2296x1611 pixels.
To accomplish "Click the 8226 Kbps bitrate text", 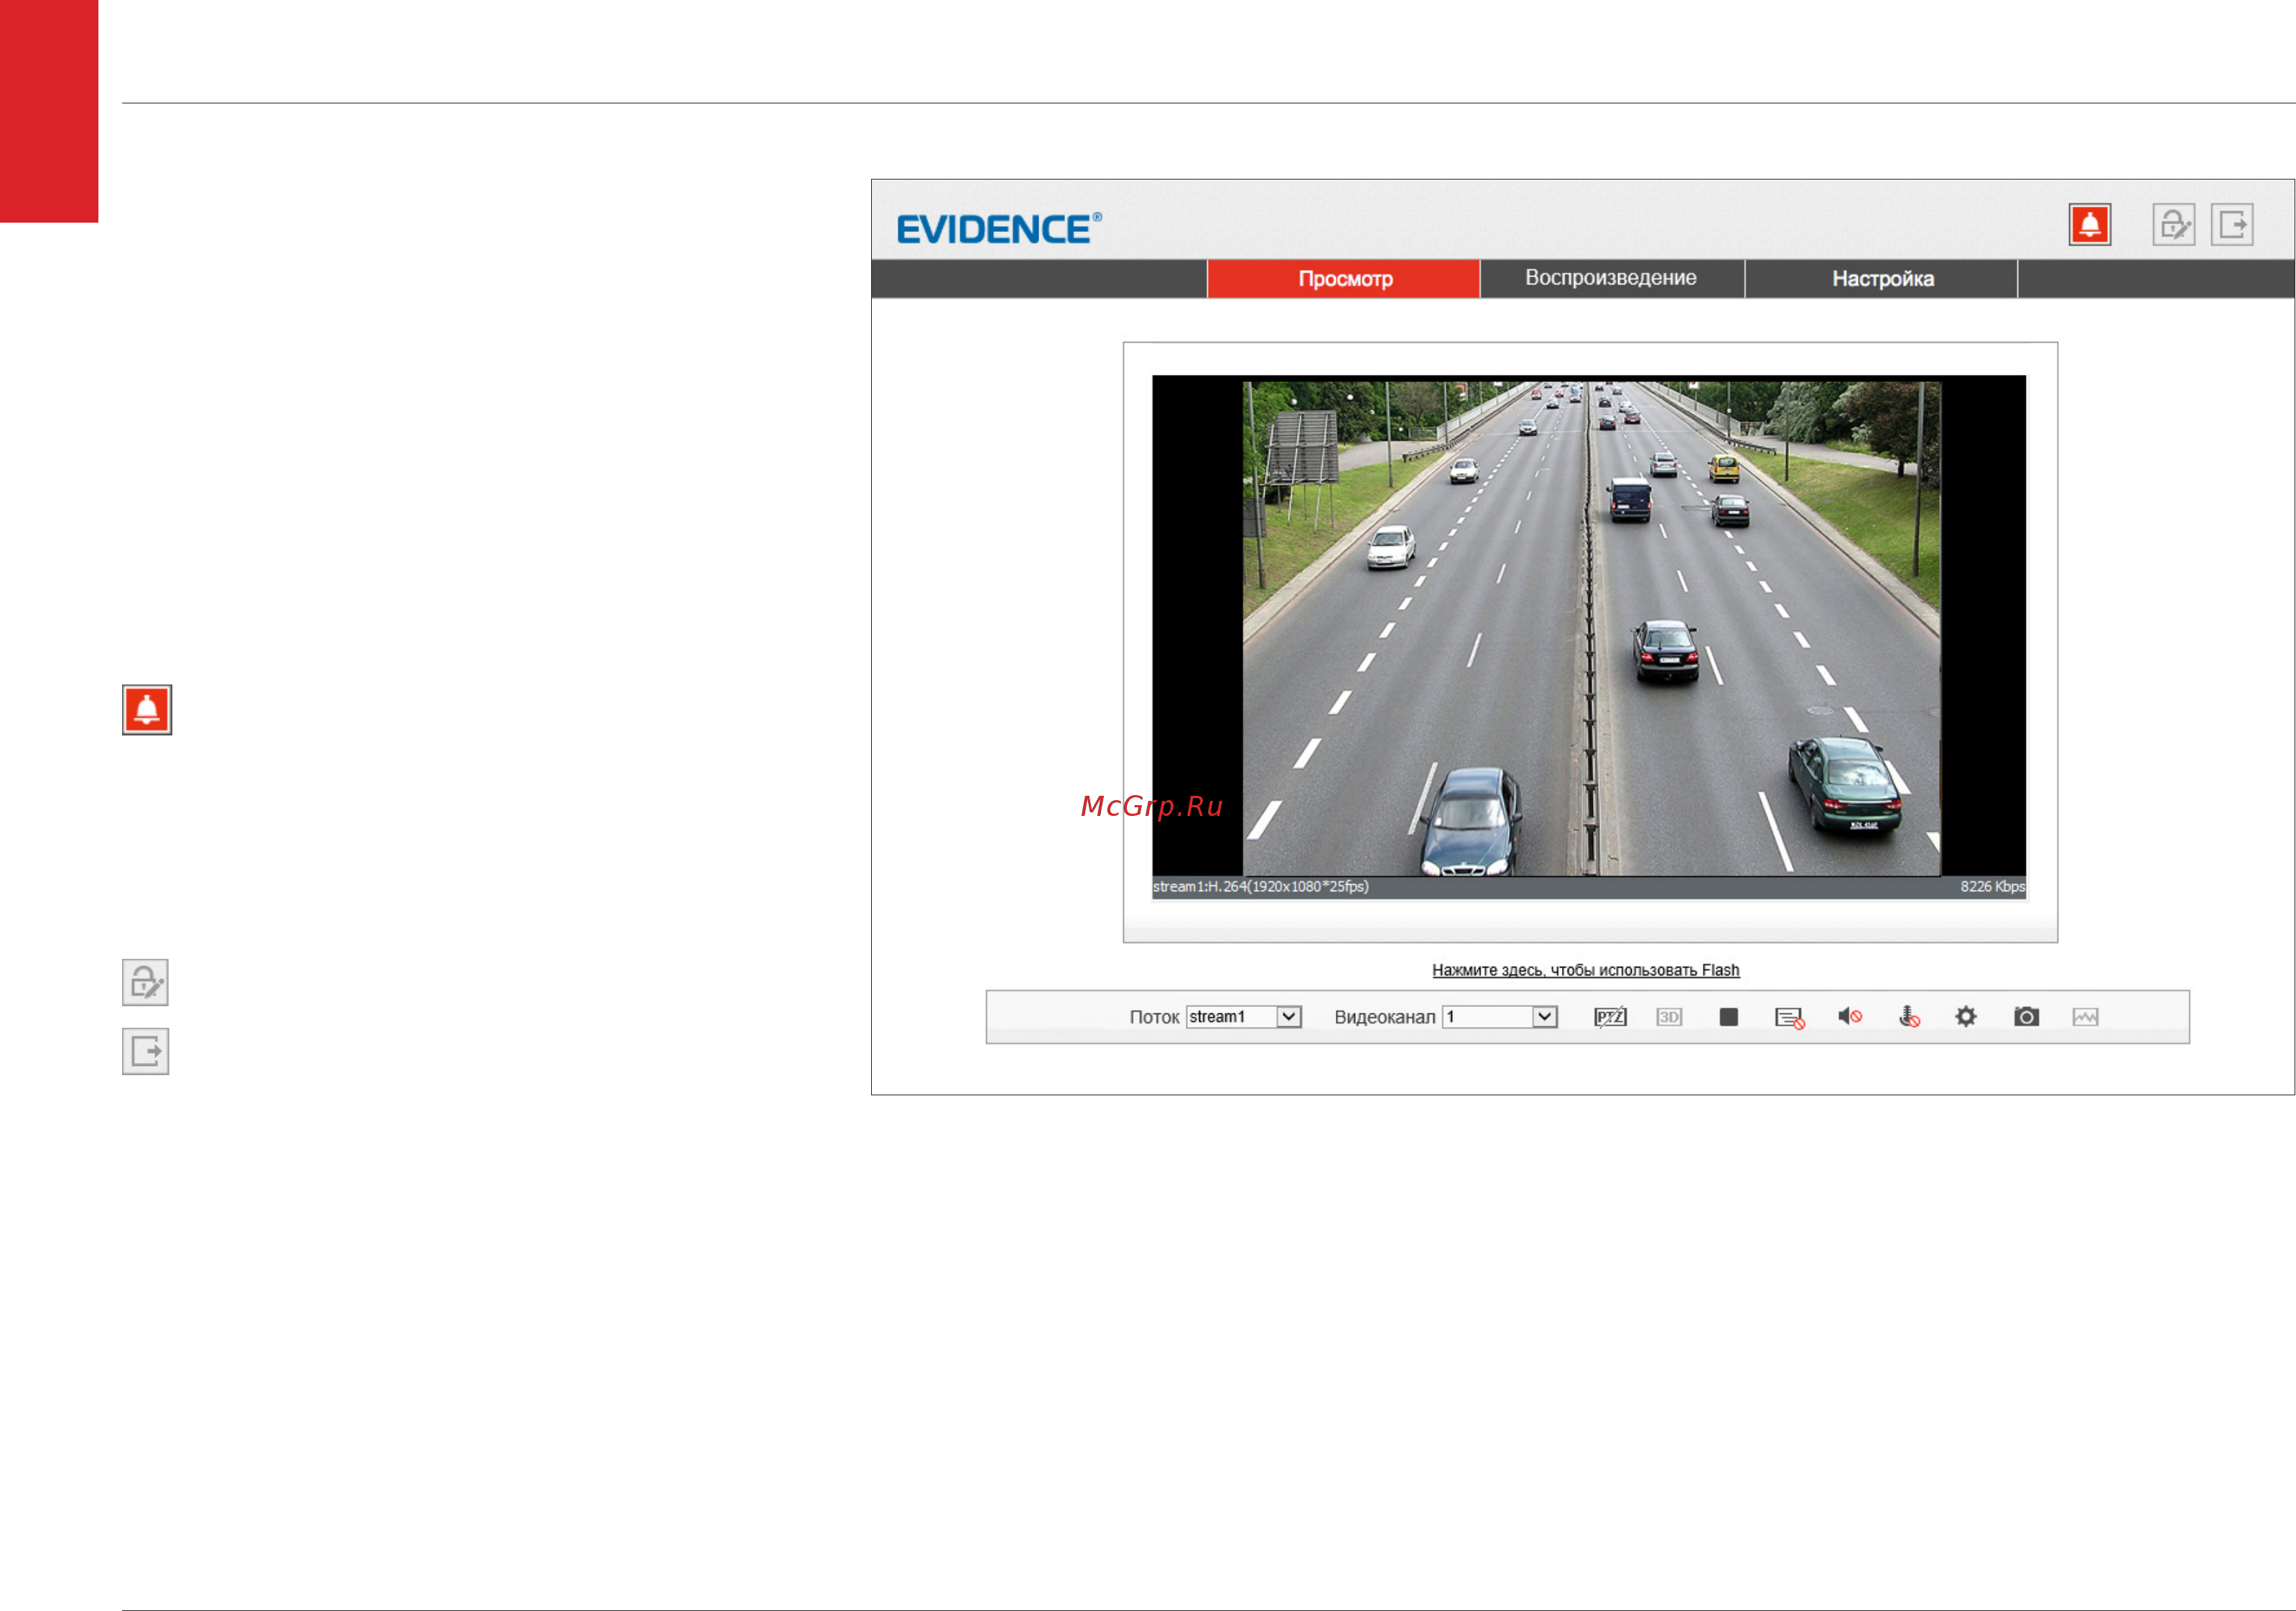I will (1992, 886).
